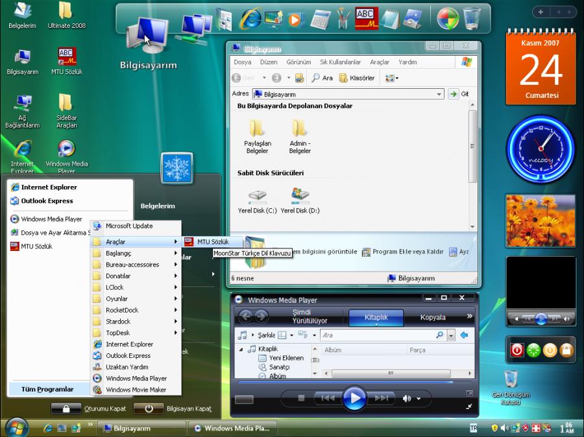This screenshot has height=437, width=584.
Task: Open the SideBar Araçları desktop folder
Action: pyautogui.click(x=67, y=111)
